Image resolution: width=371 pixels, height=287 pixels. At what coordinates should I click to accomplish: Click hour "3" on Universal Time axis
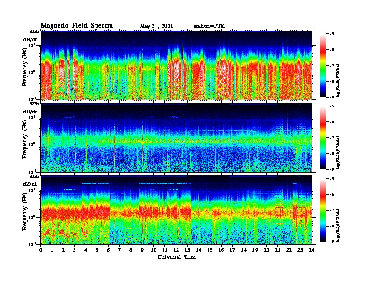[74, 250]
